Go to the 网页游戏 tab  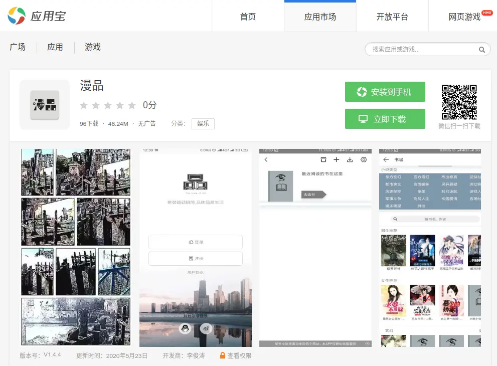click(x=465, y=17)
